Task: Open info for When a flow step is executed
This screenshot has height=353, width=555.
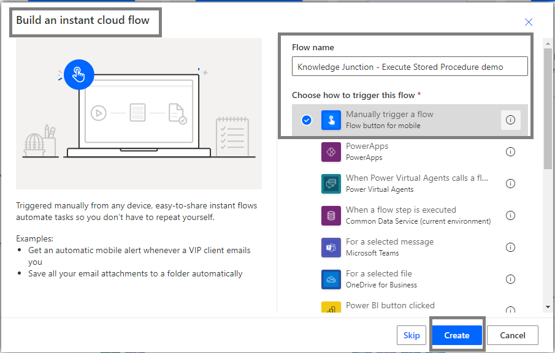Action: point(510,215)
